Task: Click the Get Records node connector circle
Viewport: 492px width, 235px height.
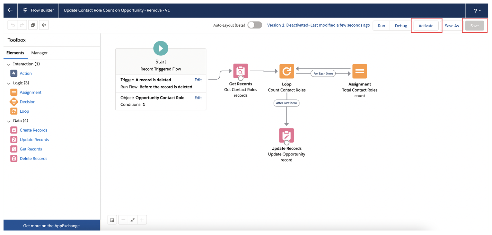Action: pyautogui.click(x=241, y=78)
